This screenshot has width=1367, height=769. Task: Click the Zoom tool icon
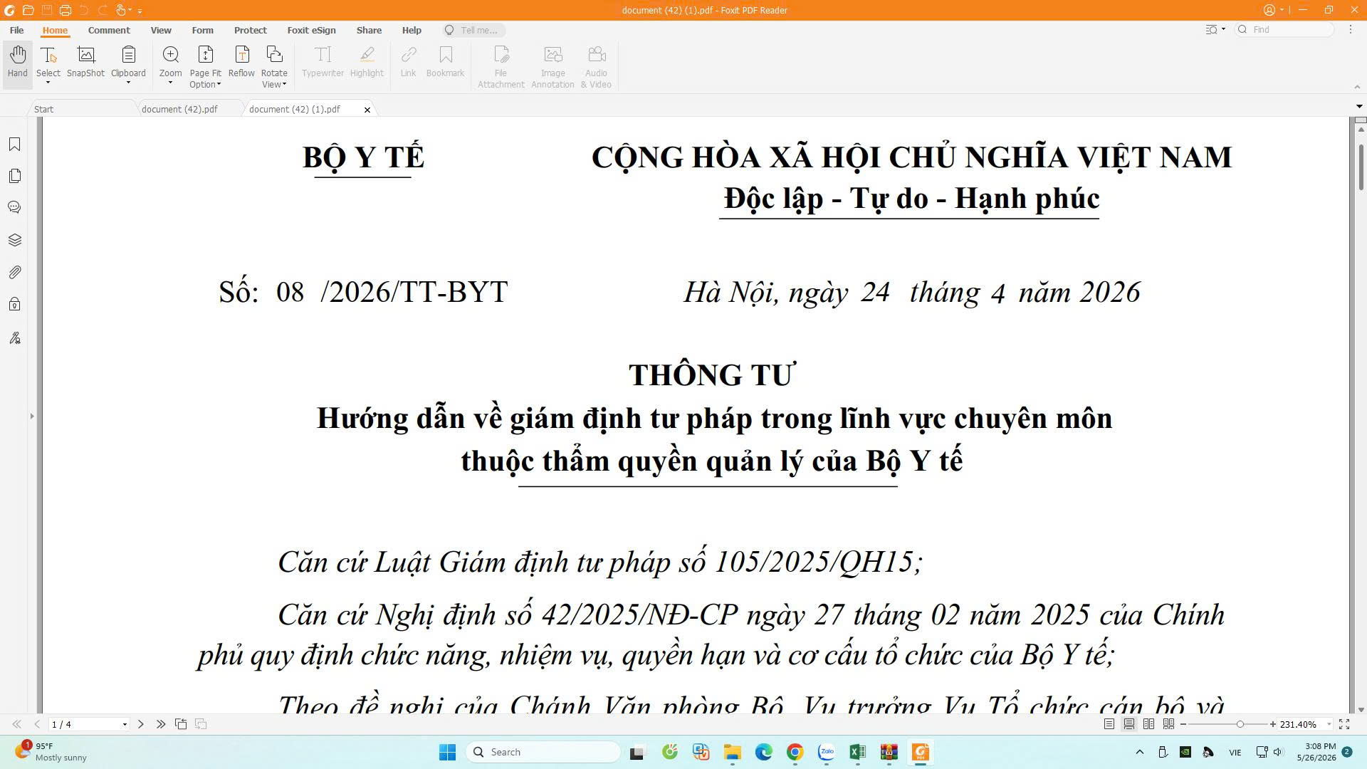(x=170, y=55)
